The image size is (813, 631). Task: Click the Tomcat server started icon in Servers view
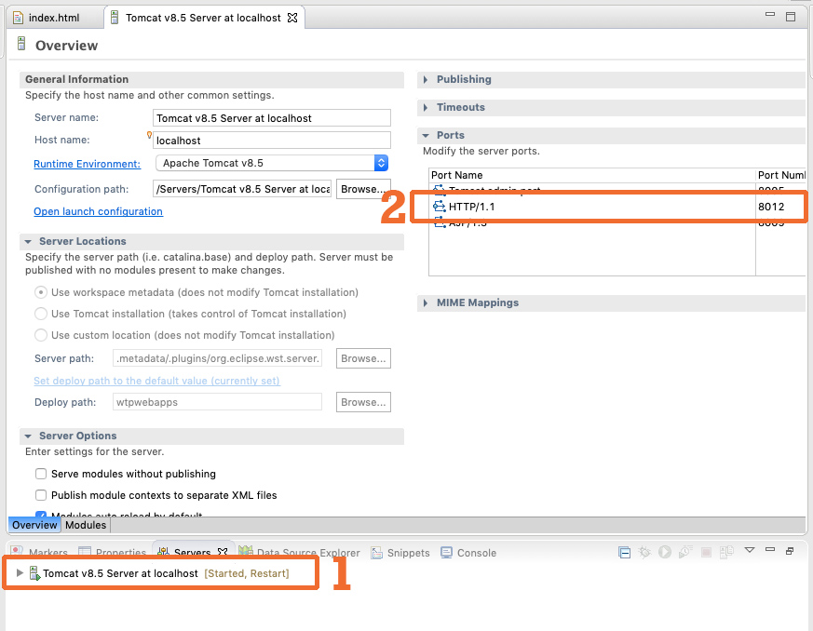[x=34, y=573]
